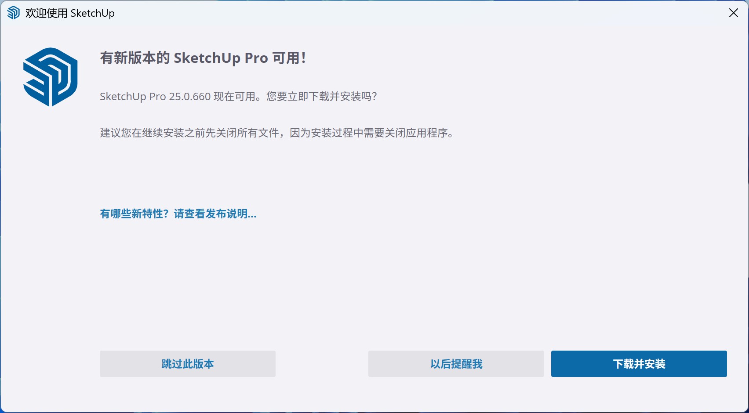Click the version number 25.0.660 text
This screenshot has height=413, width=749.
coord(190,97)
